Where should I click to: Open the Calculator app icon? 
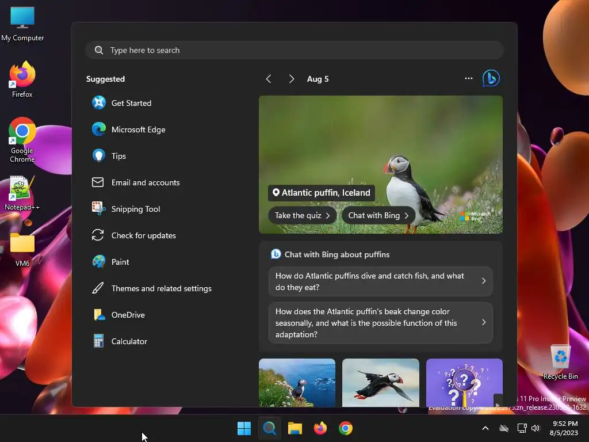[x=98, y=341]
